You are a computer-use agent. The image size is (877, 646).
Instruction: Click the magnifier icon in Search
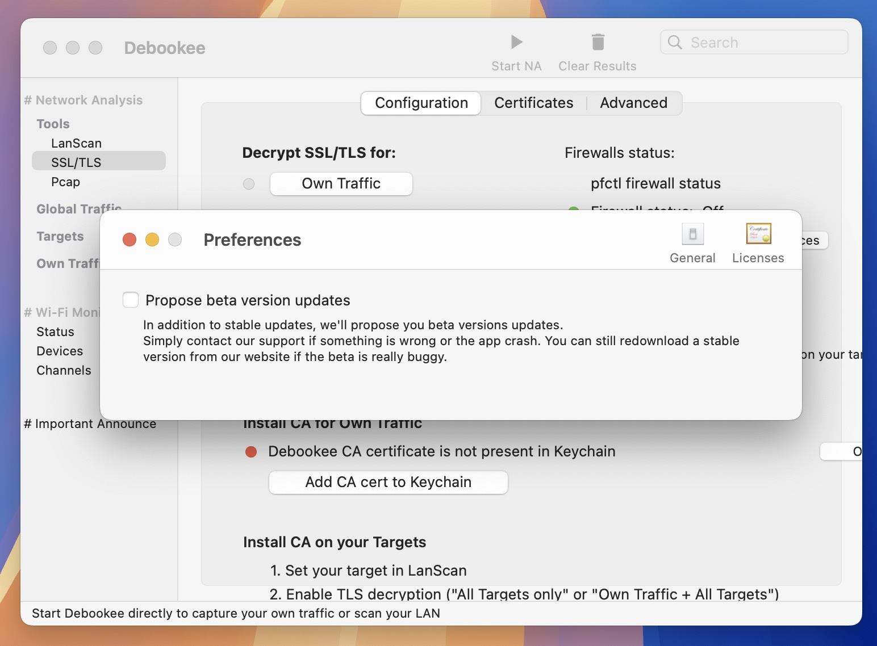[x=675, y=43]
